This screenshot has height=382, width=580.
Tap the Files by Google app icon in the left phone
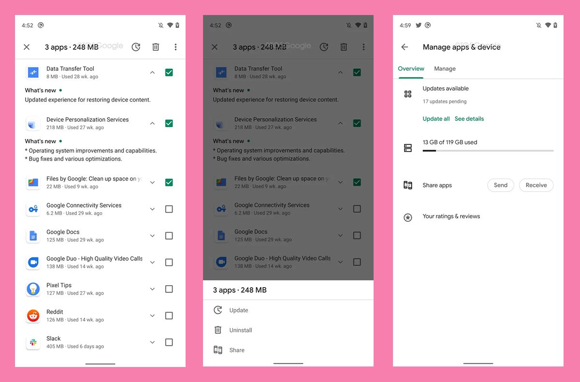(x=33, y=183)
